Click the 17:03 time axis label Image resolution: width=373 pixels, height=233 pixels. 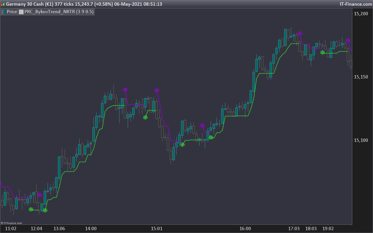[294, 229]
